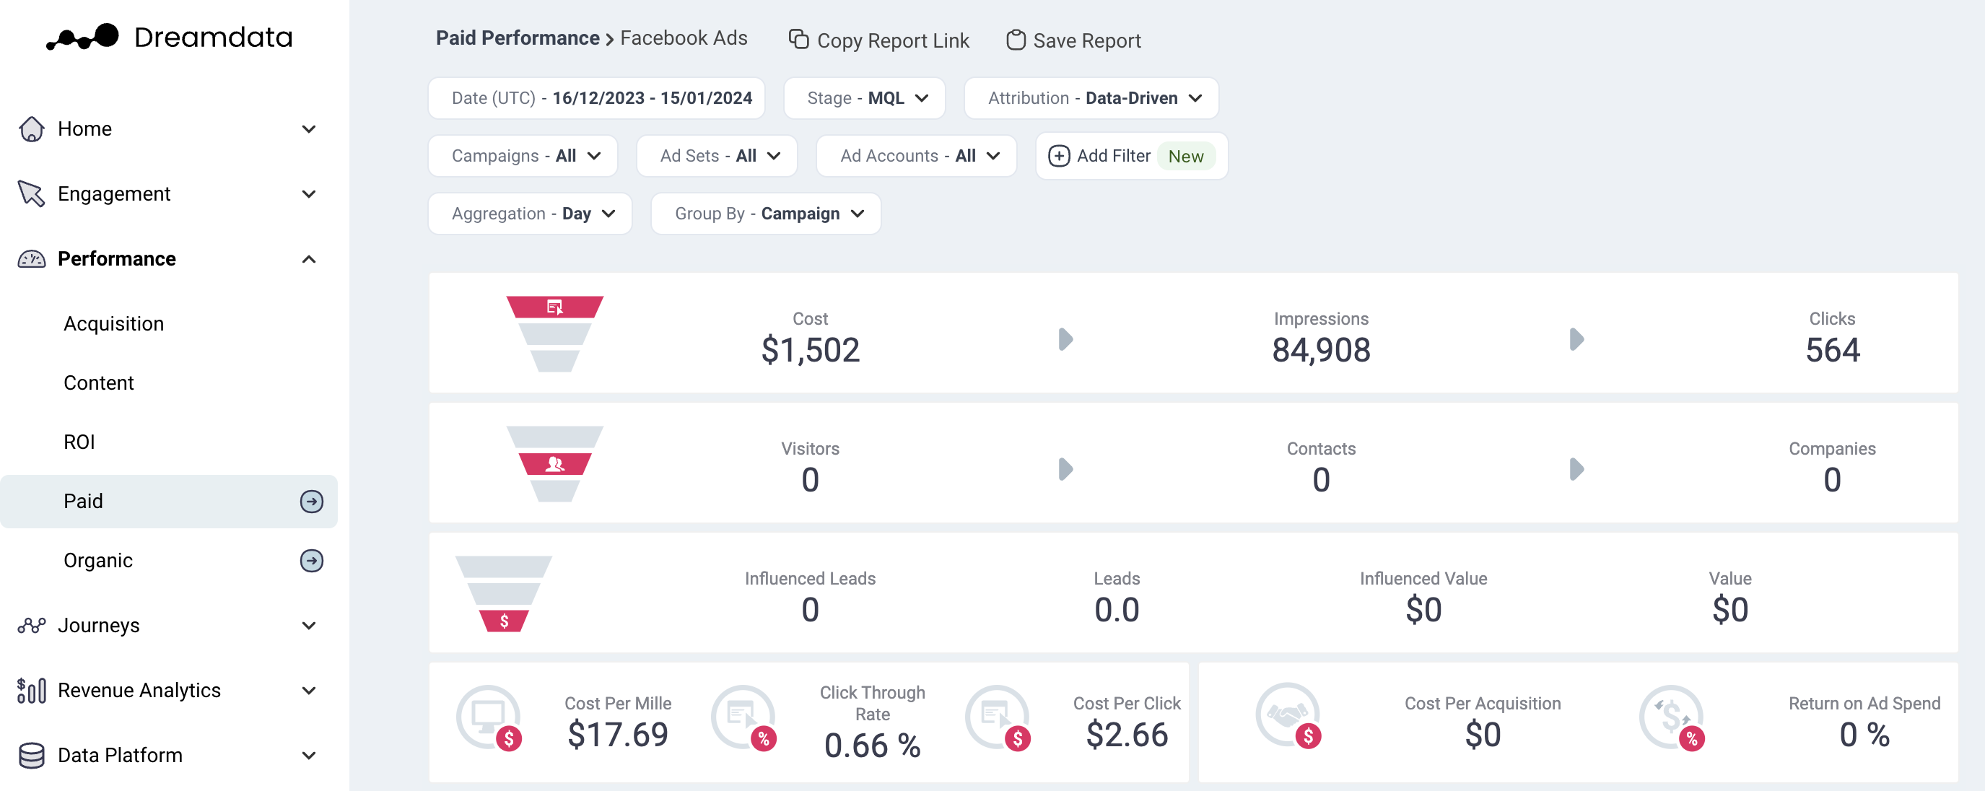Click the Cost Per Click value $2.66

click(1127, 735)
